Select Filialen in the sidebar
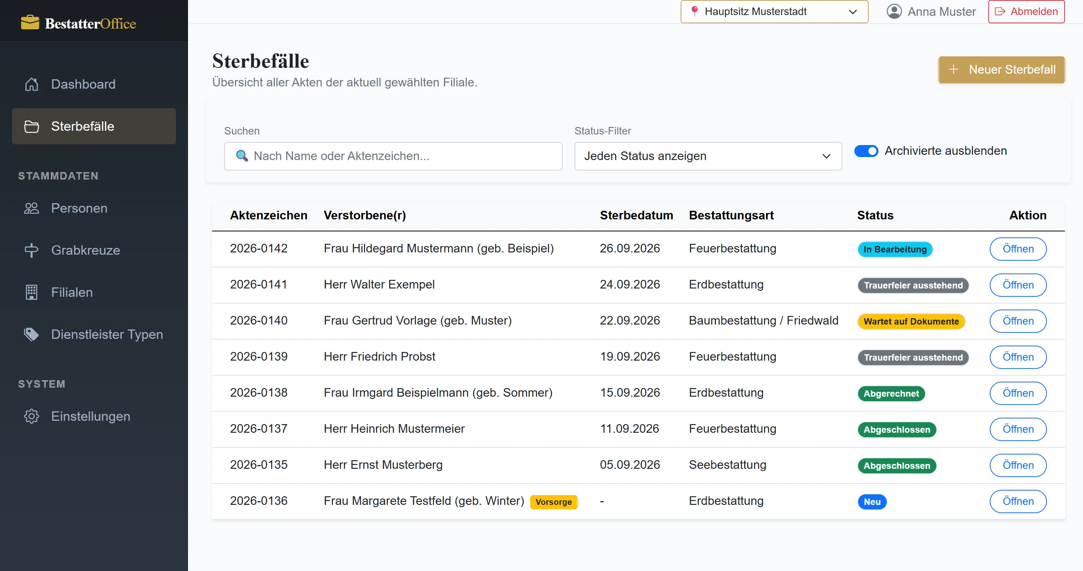Image resolution: width=1083 pixels, height=571 pixels. 94,292
